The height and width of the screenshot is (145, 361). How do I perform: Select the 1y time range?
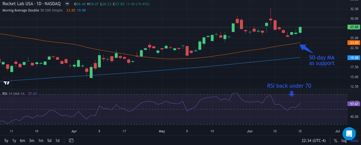[x=15, y=141]
